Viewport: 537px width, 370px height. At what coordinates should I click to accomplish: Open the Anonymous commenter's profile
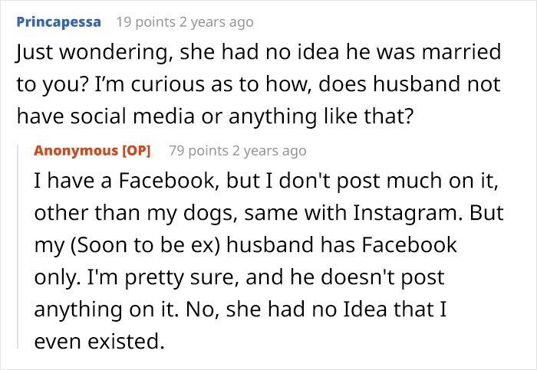74,150
